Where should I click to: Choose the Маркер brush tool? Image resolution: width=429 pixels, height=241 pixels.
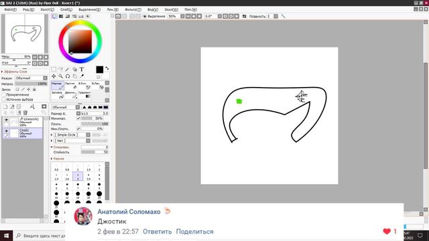58,86
